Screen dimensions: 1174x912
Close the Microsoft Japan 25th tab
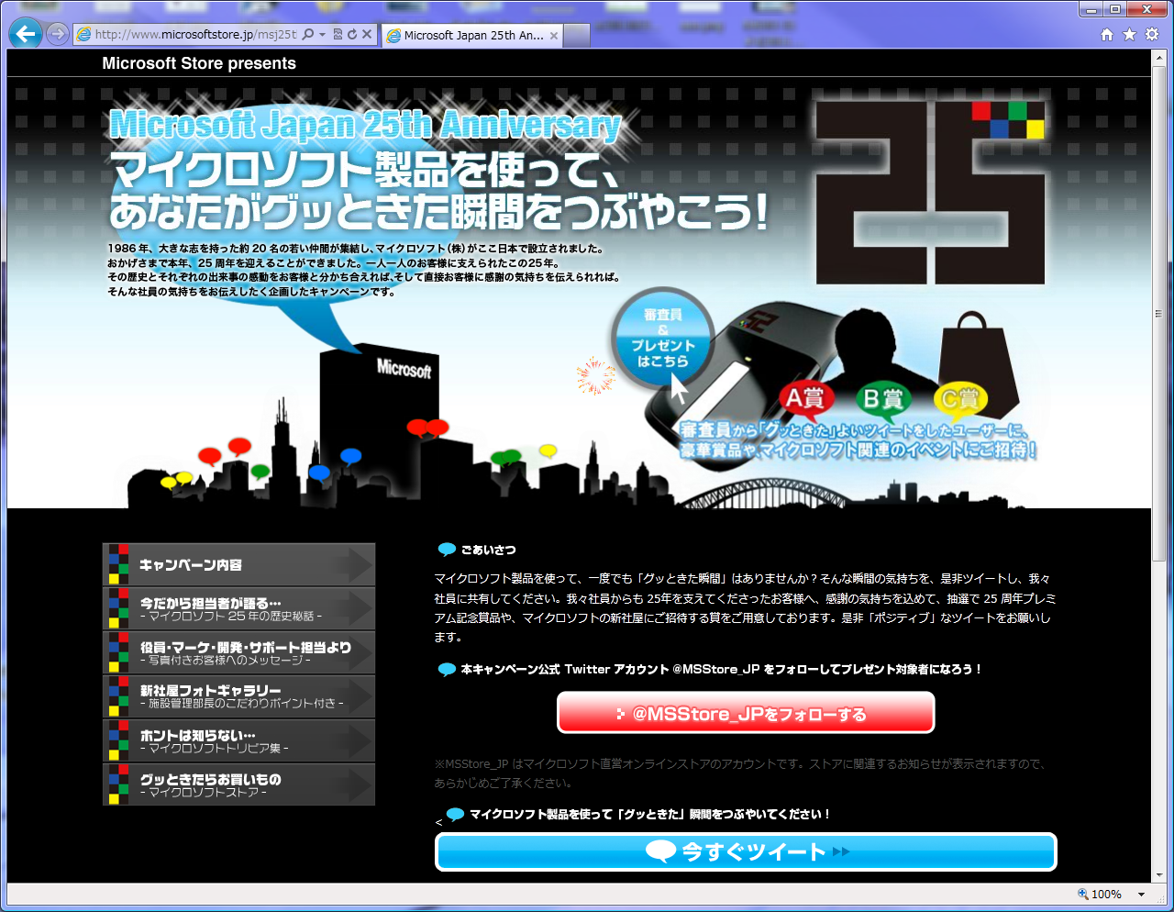(x=554, y=36)
